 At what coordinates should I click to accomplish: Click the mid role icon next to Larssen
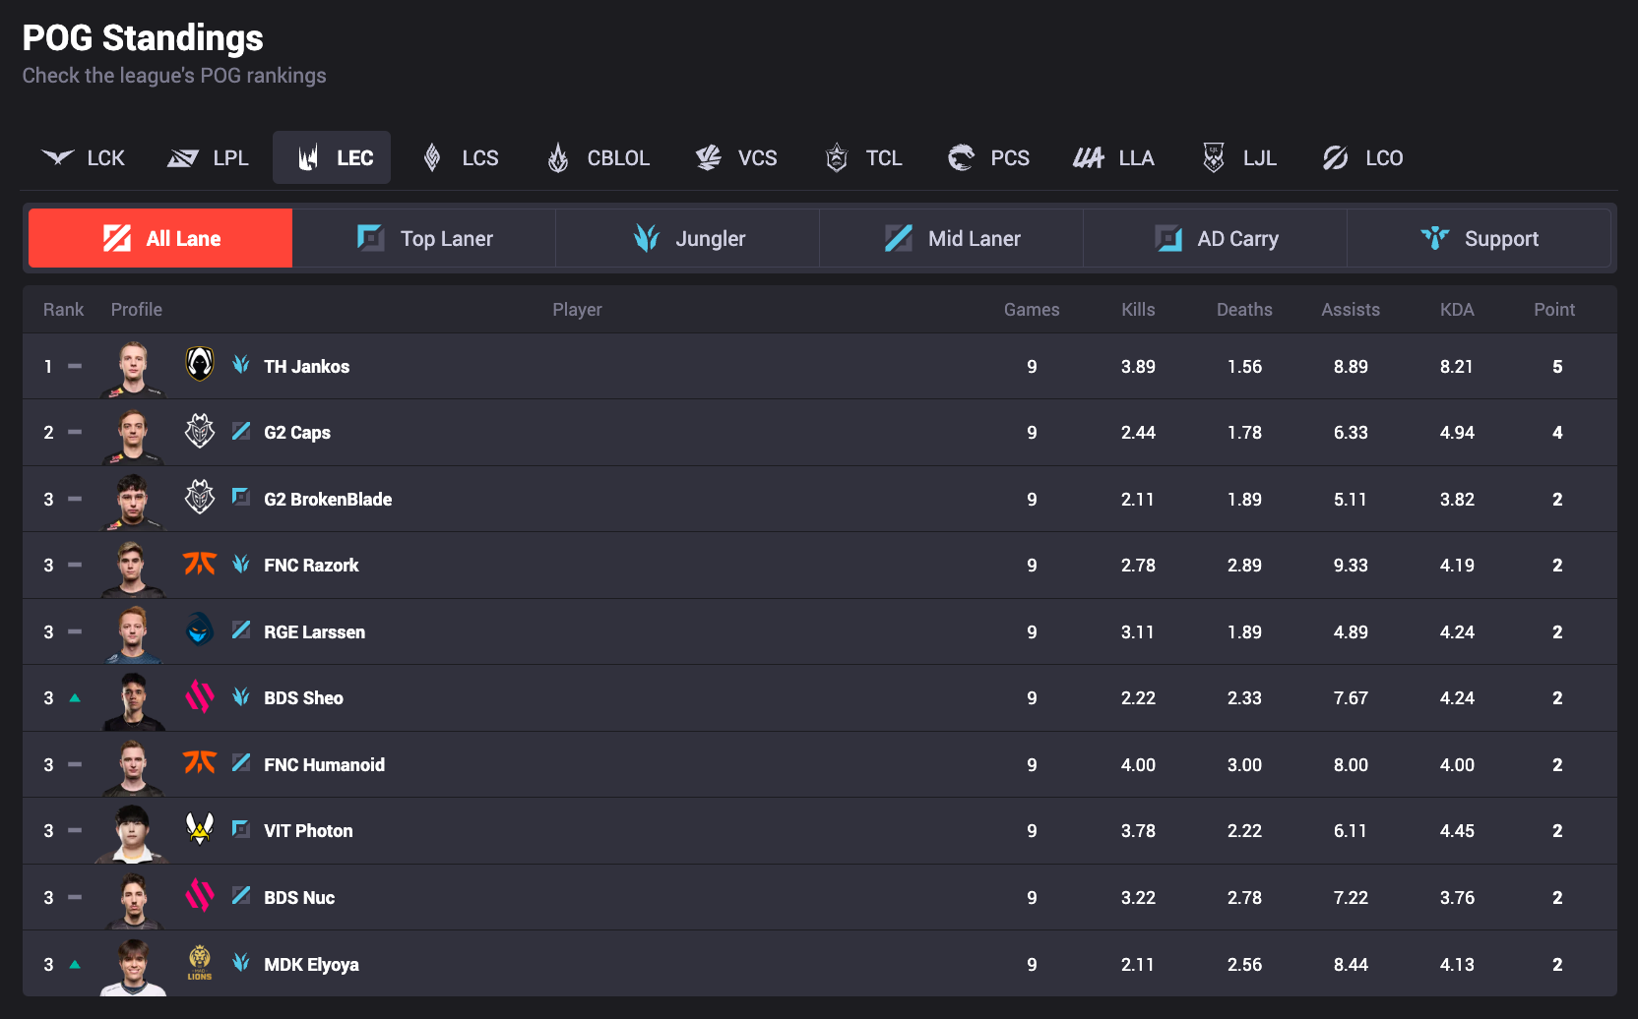pos(241,629)
